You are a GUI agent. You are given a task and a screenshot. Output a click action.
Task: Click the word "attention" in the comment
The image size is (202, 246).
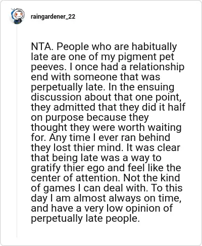tap(98, 178)
